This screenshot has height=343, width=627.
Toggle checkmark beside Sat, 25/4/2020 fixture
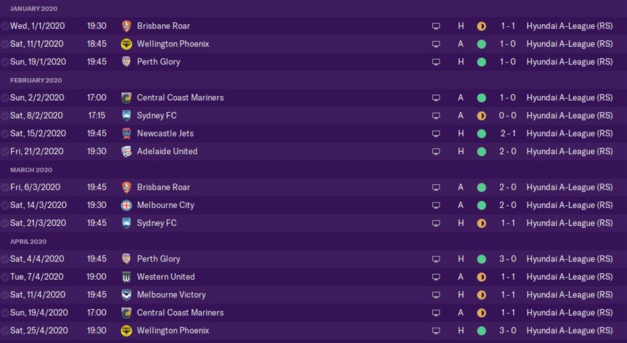pos(4,331)
